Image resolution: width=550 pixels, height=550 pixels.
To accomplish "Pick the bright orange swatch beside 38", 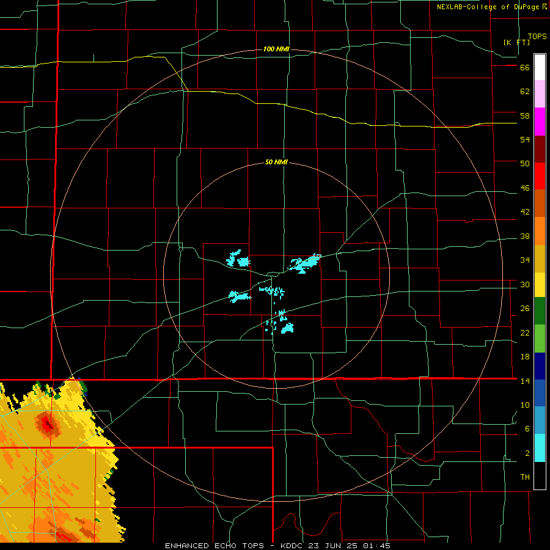I will click(x=540, y=231).
